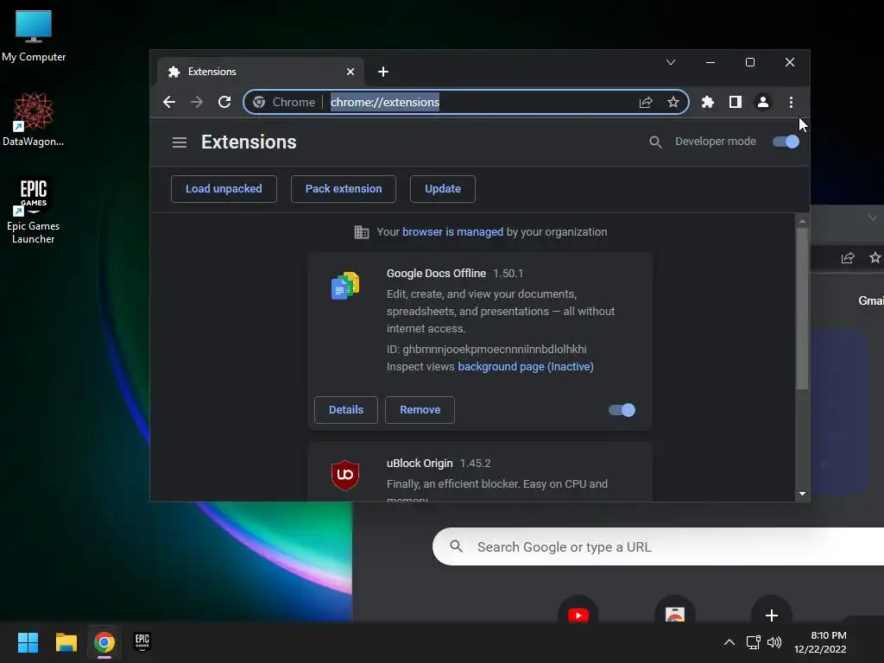The height and width of the screenshot is (663, 884).
Task: Click the Google Docs Offline extension icon
Action: point(345,285)
